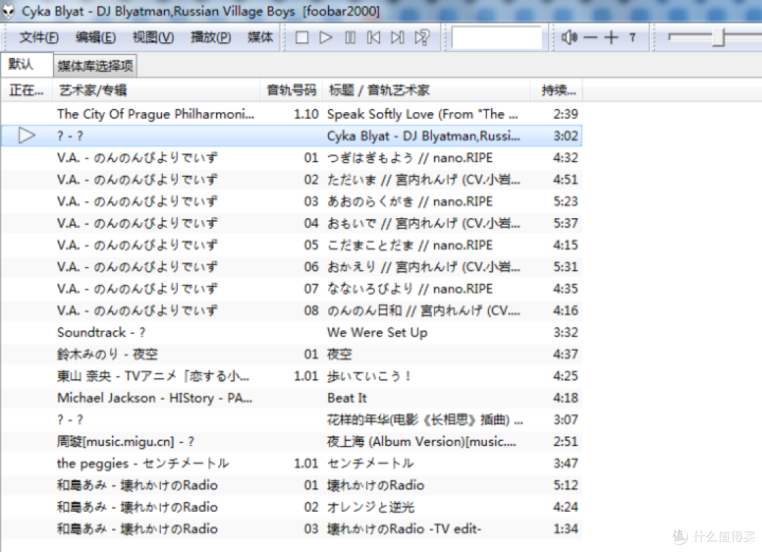Pause playback with the Pause button
The width and height of the screenshot is (762, 552).
[350, 37]
